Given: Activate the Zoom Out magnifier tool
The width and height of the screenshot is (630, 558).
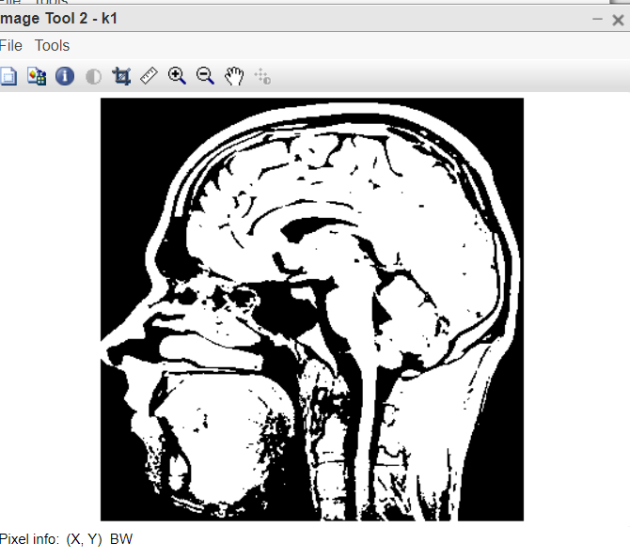Looking at the screenshot, I should (205, 76).
